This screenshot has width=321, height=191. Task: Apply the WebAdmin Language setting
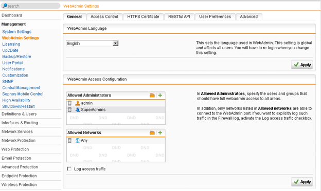[x=302, y=65]
